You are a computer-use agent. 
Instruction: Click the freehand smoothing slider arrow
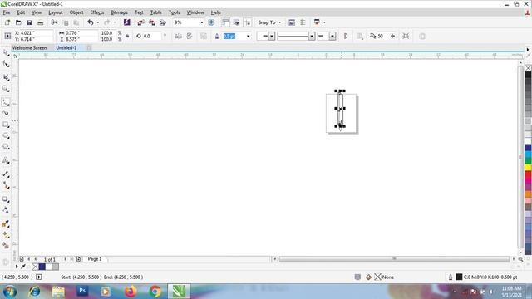pyautogui.click(x=392, y=36)
